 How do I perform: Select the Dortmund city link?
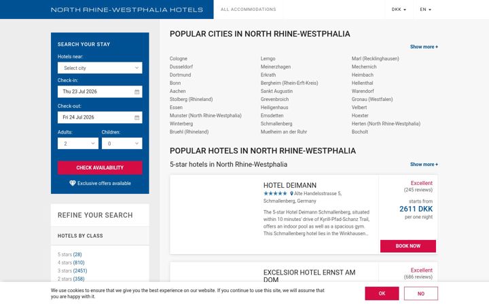coord(180,75)
